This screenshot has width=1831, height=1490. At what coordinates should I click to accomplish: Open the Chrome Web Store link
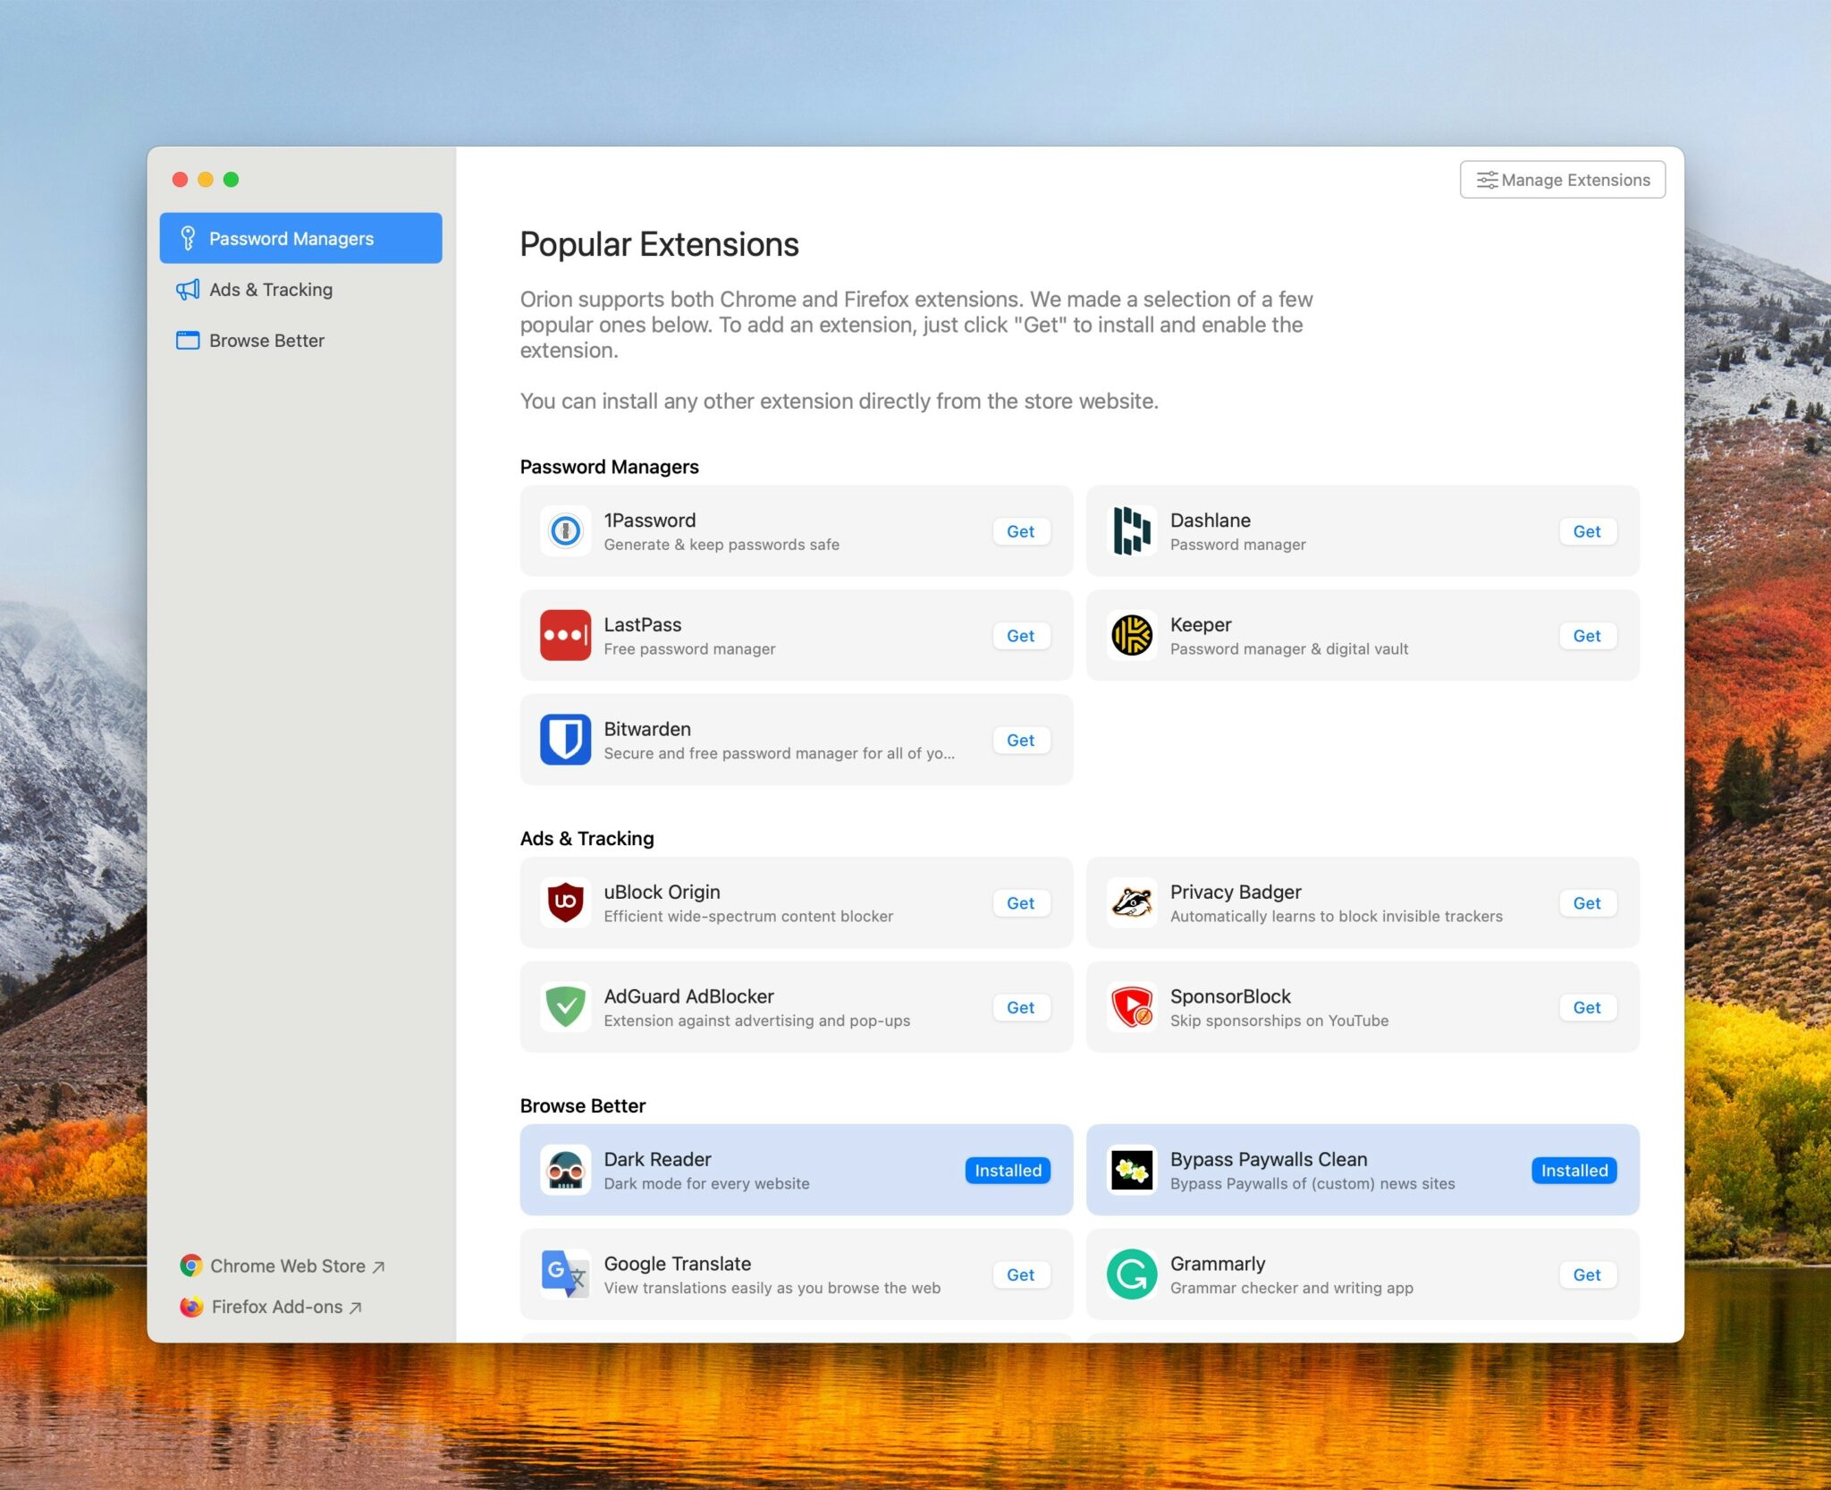coord(287,1266)
